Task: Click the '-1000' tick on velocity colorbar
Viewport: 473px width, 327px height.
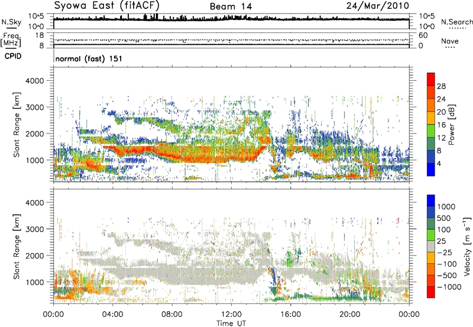Action: point(449,287)
